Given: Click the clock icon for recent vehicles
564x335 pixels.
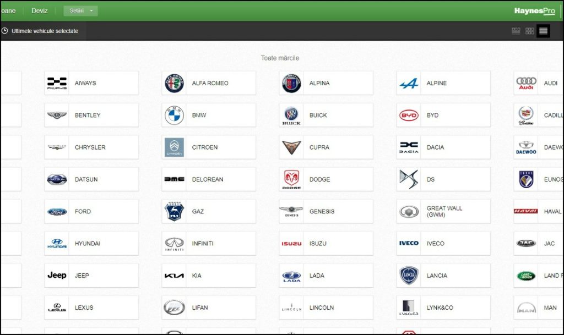Looking at the screenshot, I should 5,31.
